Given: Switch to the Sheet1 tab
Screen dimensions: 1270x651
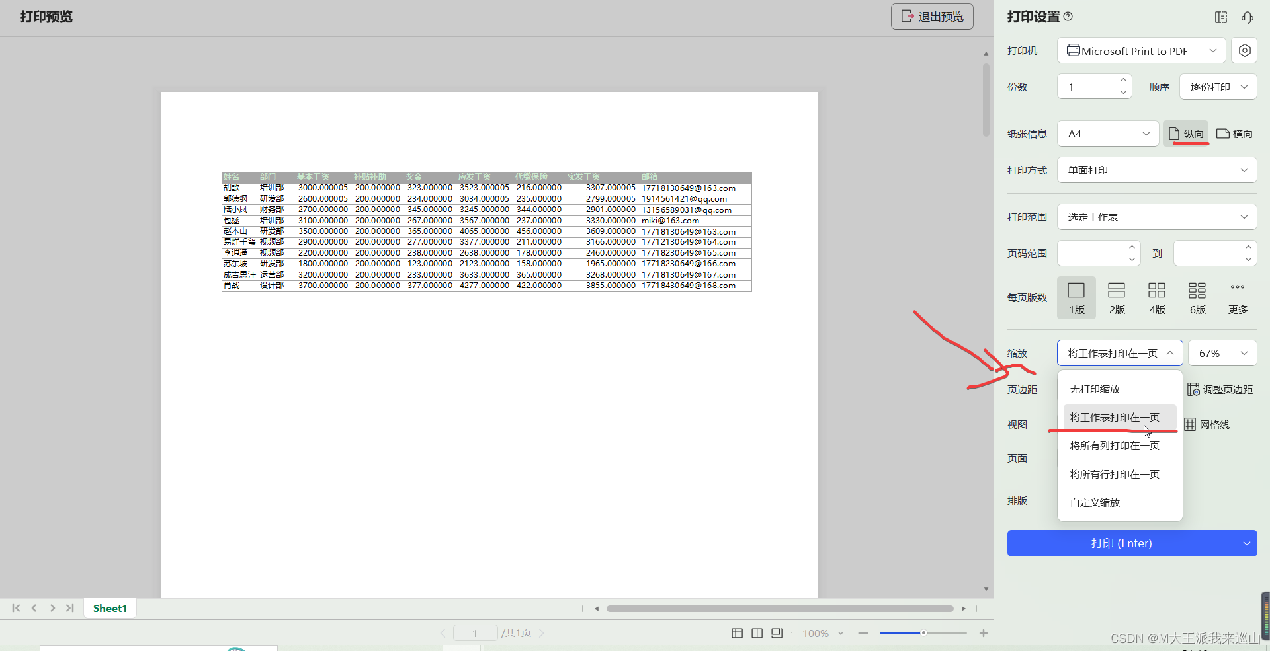Looking at the screenshot, I should (110, 608).
